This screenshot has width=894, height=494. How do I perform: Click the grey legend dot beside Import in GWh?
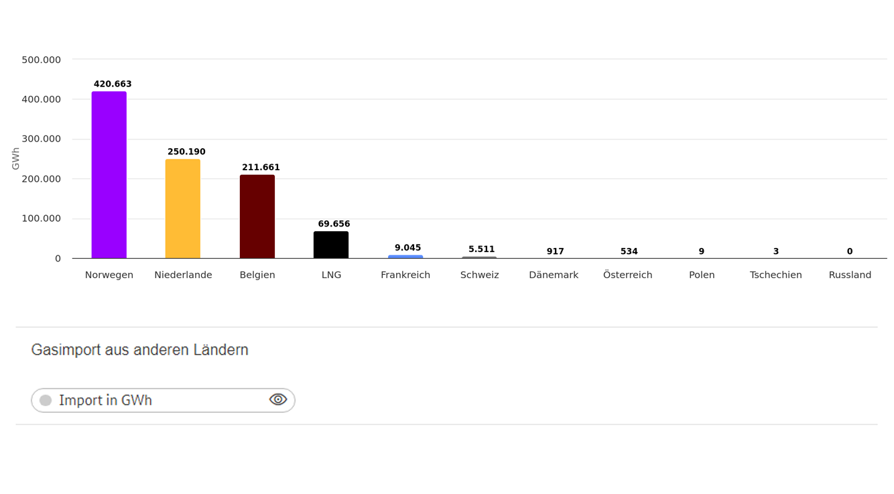click(46, 400)
